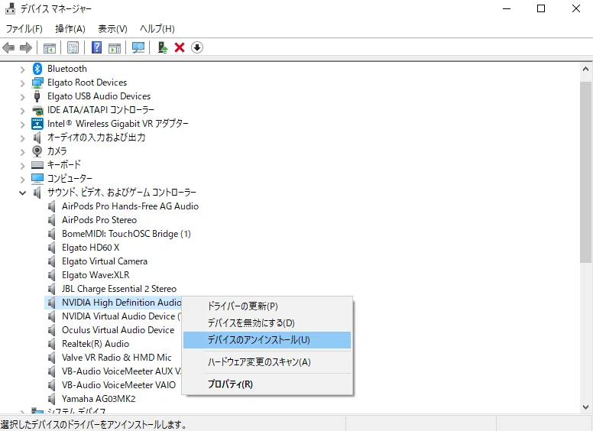Minimize the Device Manager window

pyautogui.click(x=507, y=8)
